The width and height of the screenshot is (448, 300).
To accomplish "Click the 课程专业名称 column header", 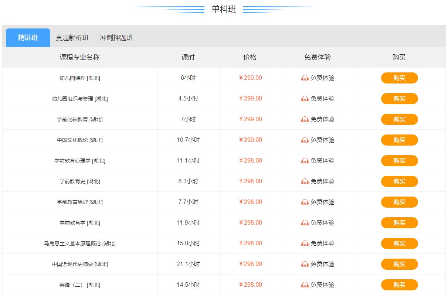I will [x=80, y=57].
